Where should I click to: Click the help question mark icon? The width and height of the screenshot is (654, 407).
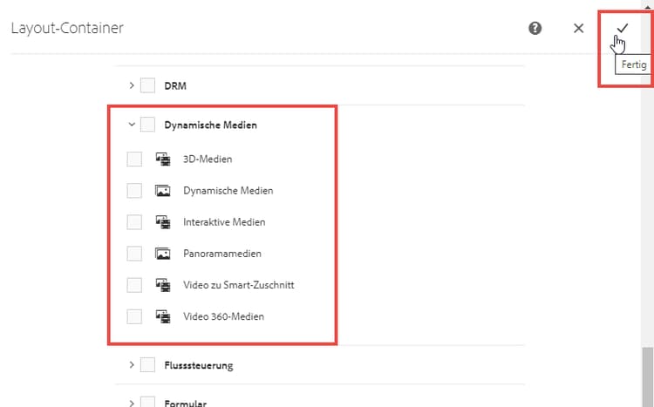535,28
